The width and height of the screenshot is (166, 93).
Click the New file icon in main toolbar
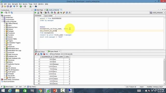[2, 6]
